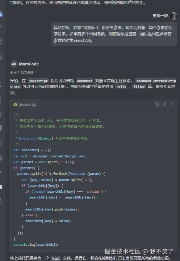
Task: Click the inline javascript code tag
Action: click(x=38, y=81)
